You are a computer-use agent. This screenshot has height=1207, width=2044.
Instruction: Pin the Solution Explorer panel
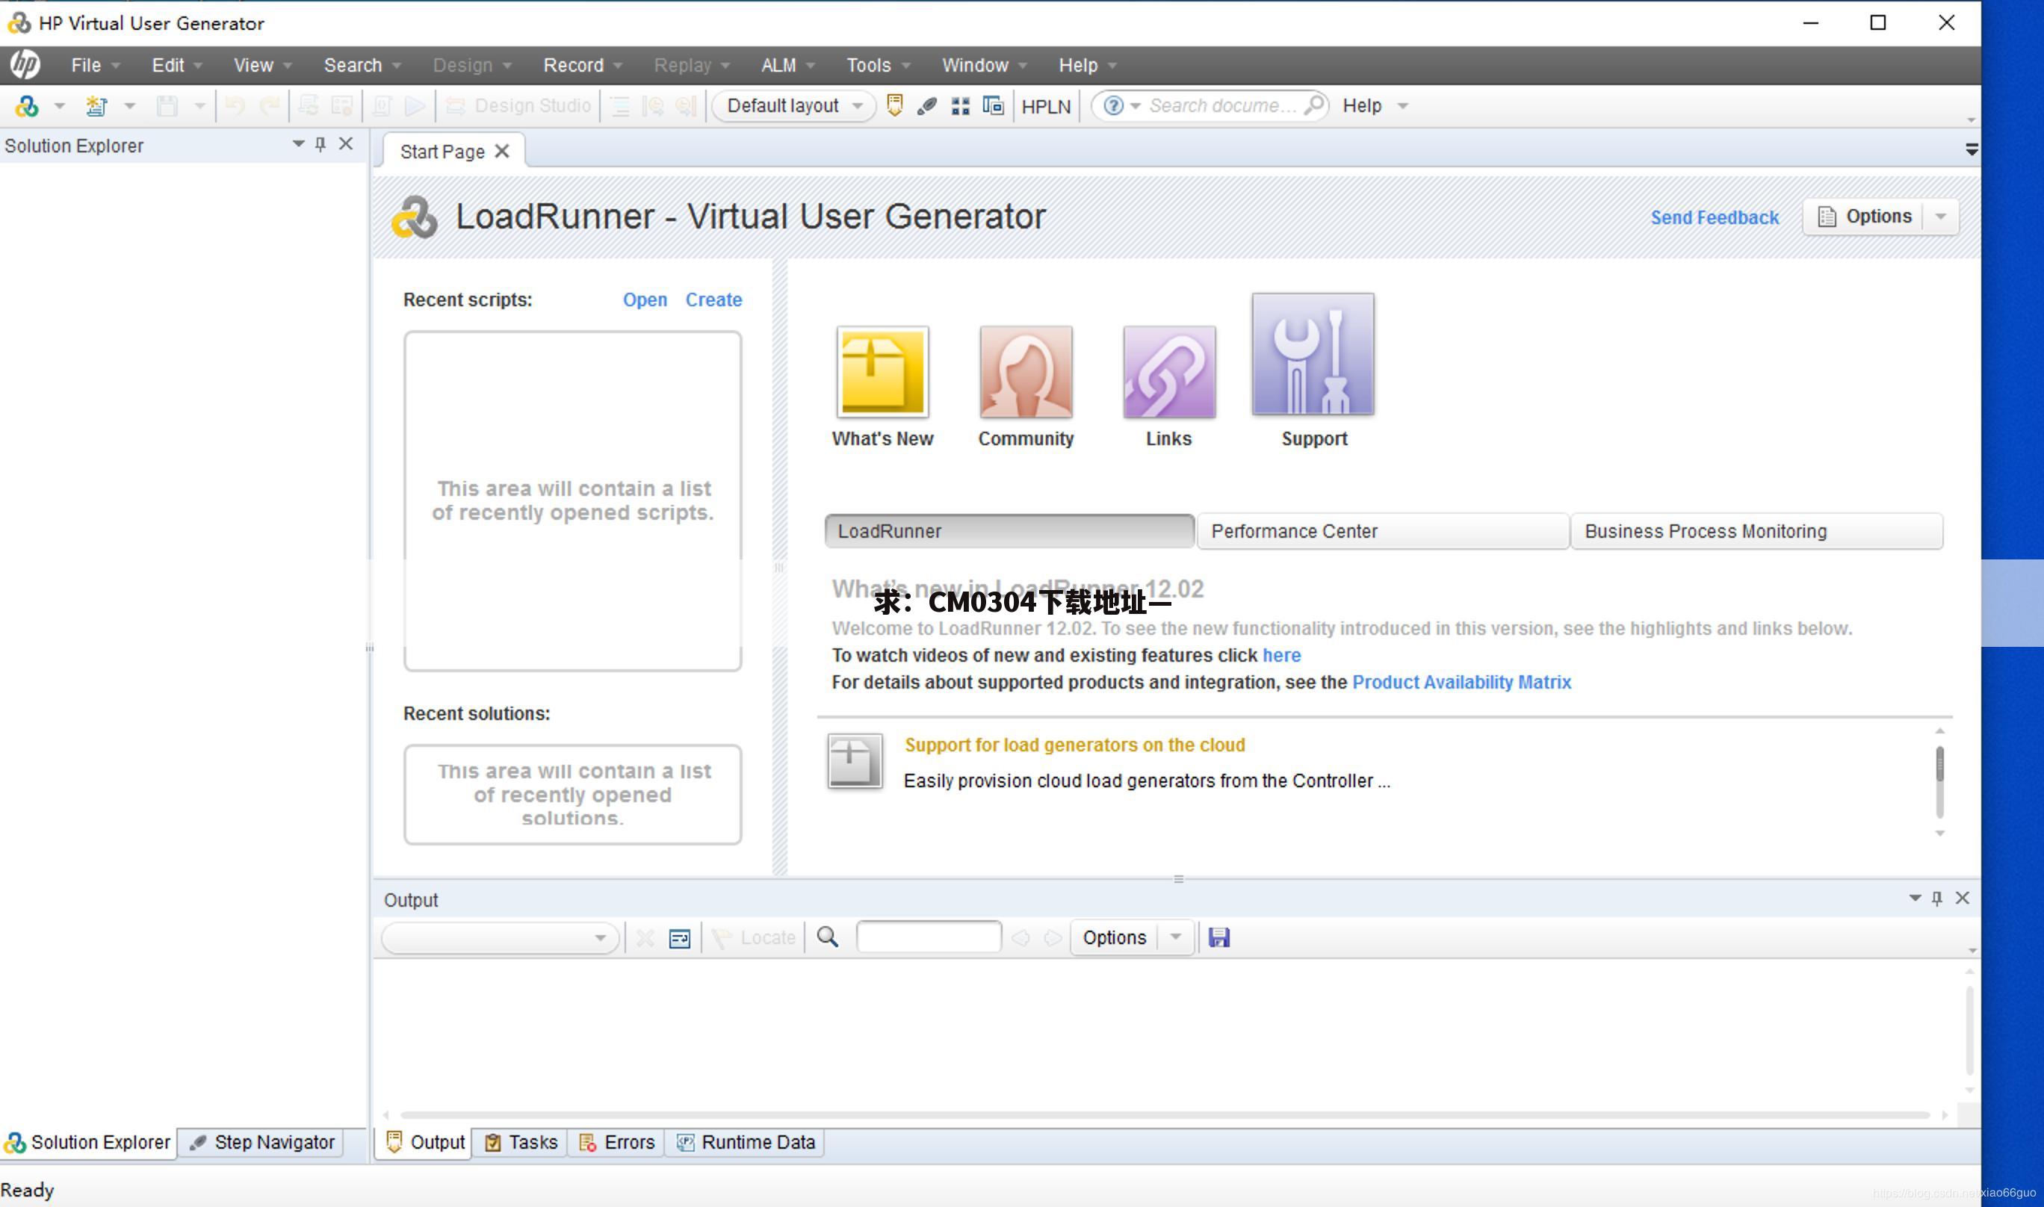point(320,144)
